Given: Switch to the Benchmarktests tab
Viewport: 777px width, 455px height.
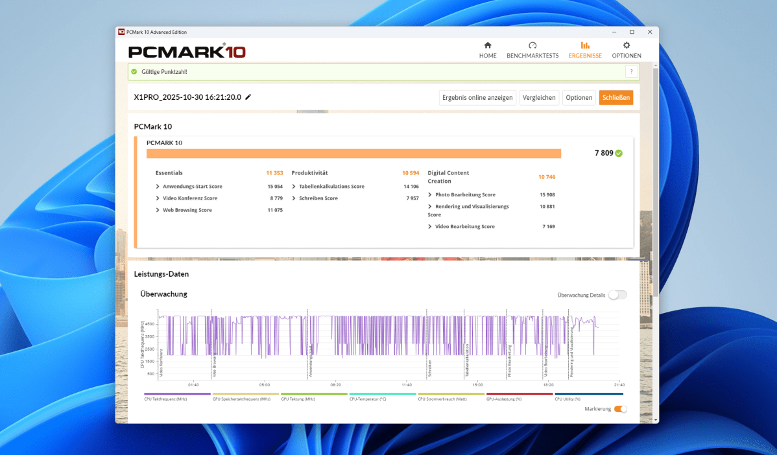Looking at the screenshot, I should tap(532, 55).
